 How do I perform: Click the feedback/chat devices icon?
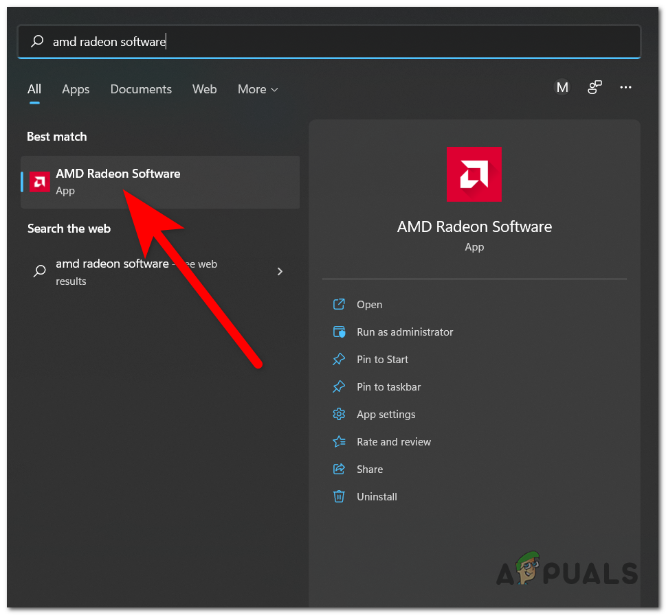pyautogui.click(x=595, y=87)
